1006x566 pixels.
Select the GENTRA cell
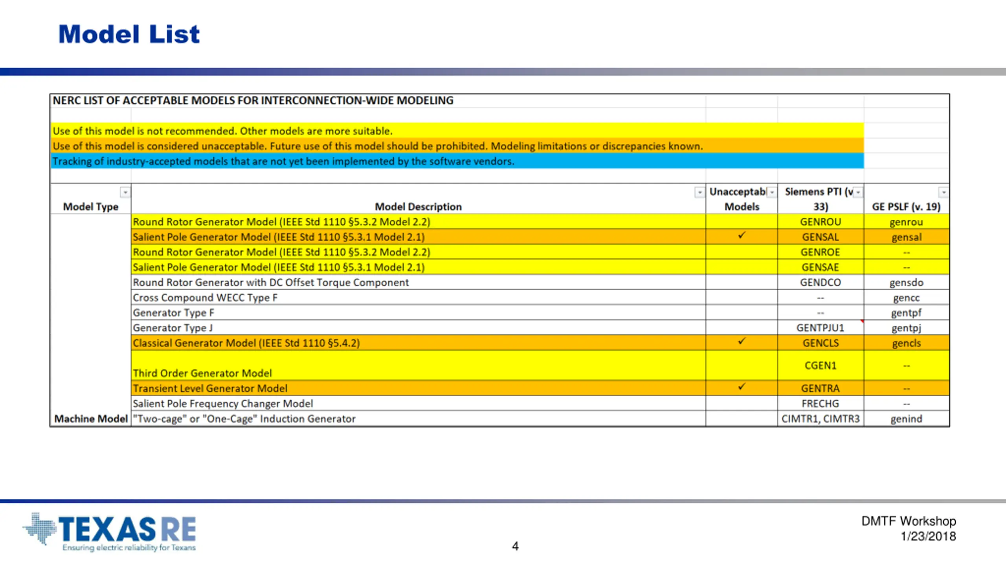tap(821, 388)
